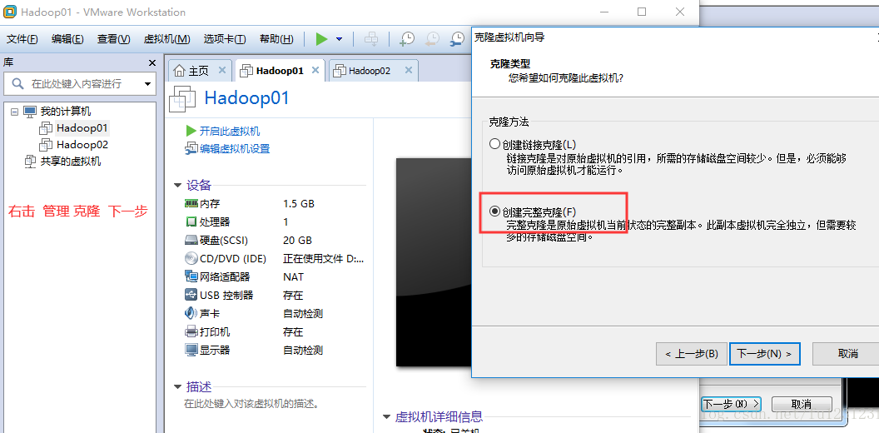Click the black virtual machine screen preview
The image size is (879, 433).
point(434,262)
